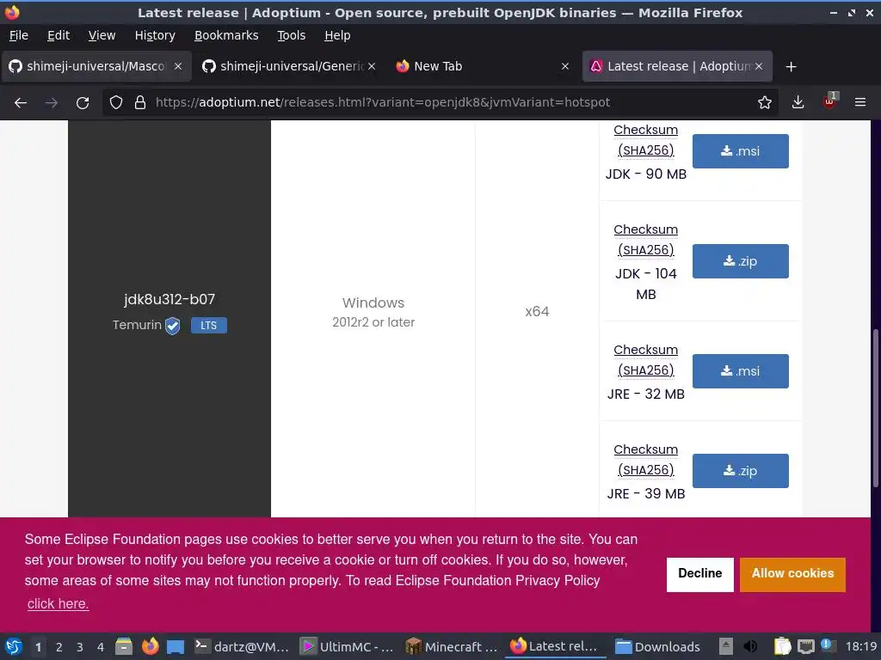
Task: Click the Temurin verified shield badge
Action: click(x=172, y=326)
